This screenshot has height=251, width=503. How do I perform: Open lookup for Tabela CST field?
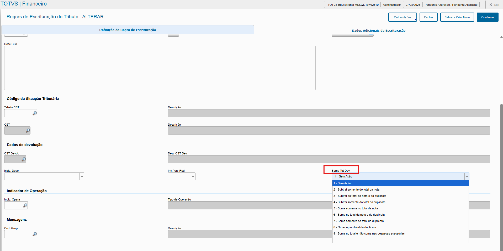pos(35,113)
